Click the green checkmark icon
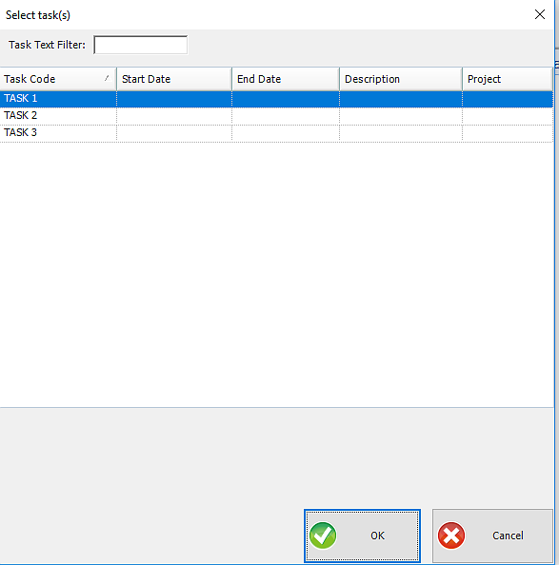The image size is (559, 565). coord(323,536)
